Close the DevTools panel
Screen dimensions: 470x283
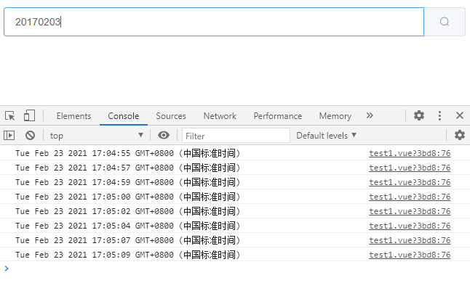coord(460,115)
